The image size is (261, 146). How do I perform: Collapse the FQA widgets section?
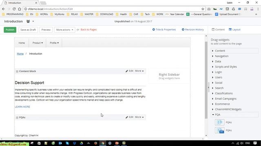235,114
